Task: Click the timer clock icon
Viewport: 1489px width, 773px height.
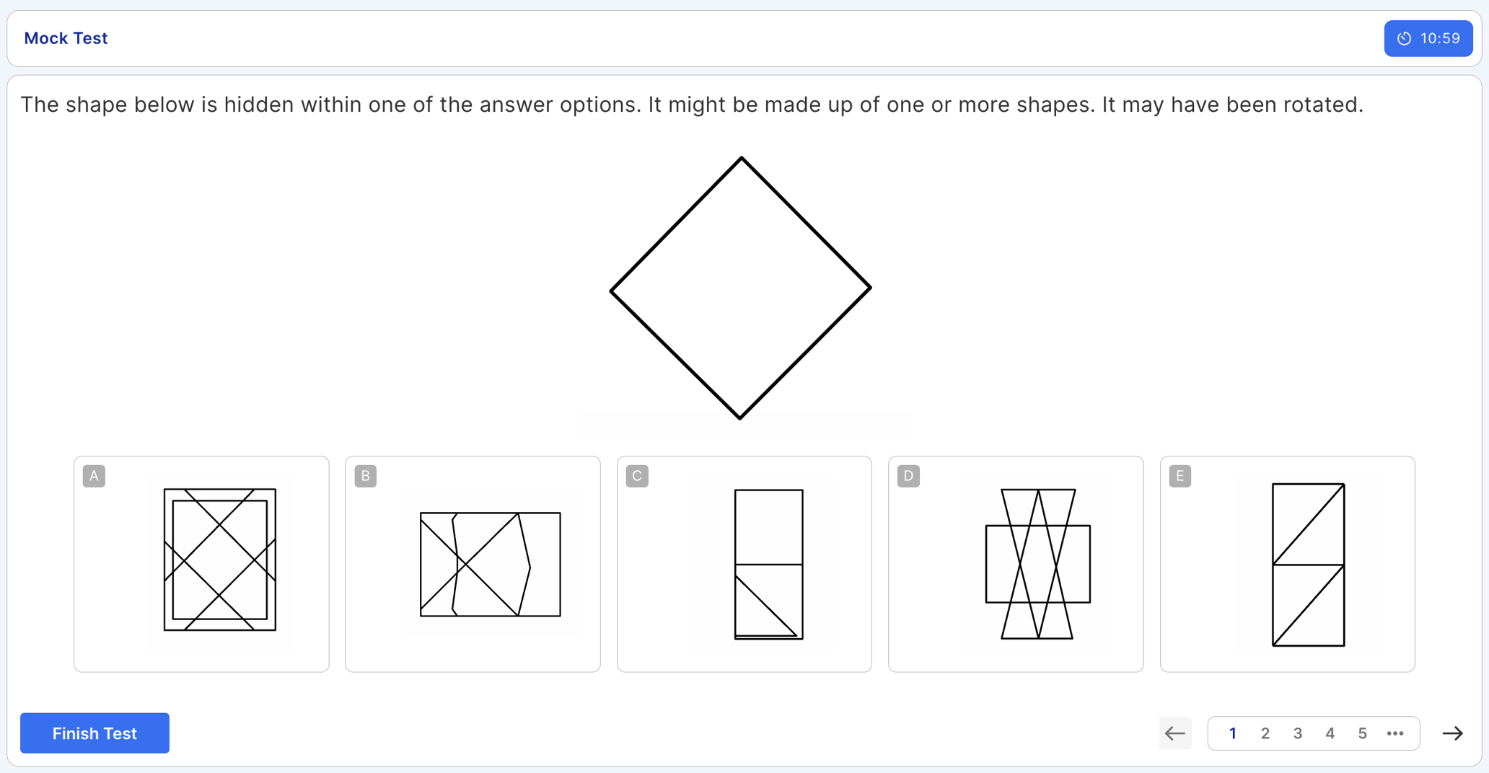Action: click(1404, 39)
